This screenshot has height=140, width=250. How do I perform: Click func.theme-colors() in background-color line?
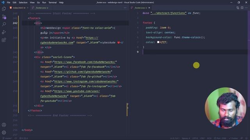tap(189, 37)
